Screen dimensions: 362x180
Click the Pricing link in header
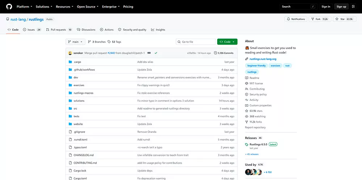tap(128, 7)
